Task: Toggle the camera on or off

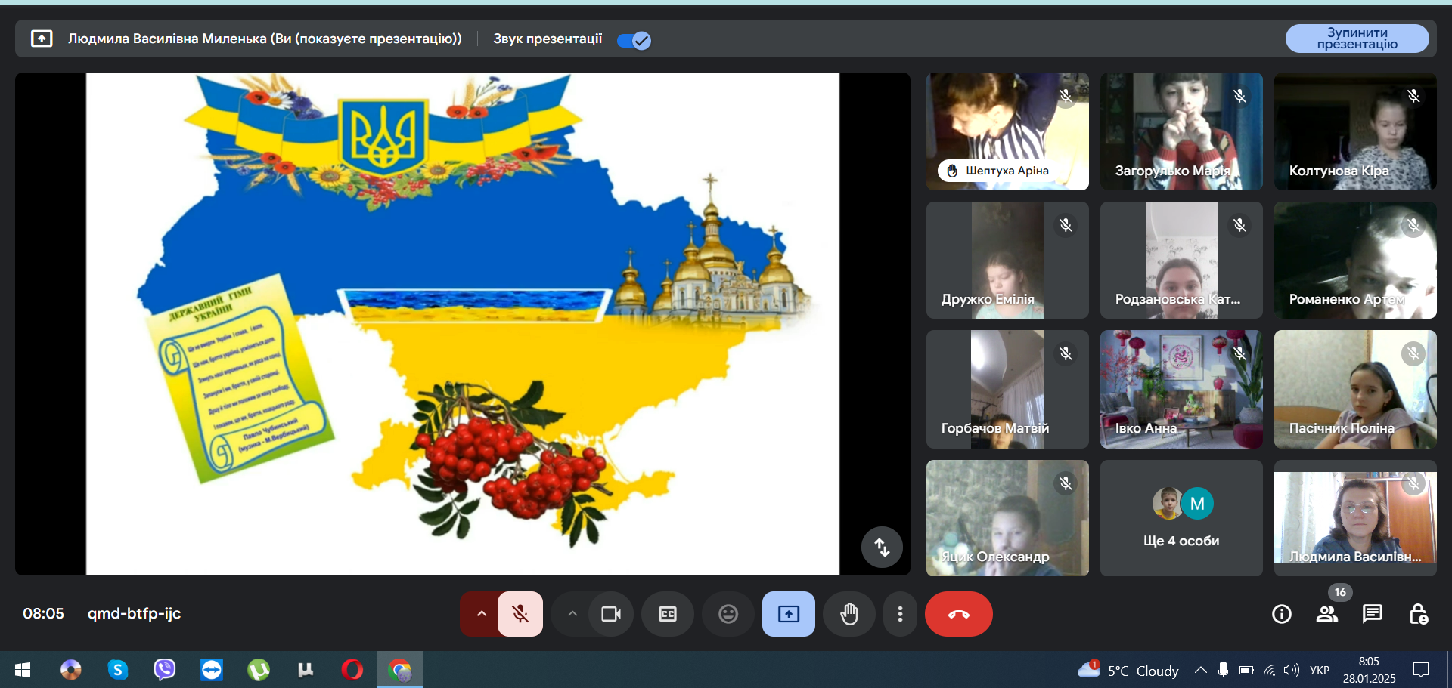Action: (611, 614)
